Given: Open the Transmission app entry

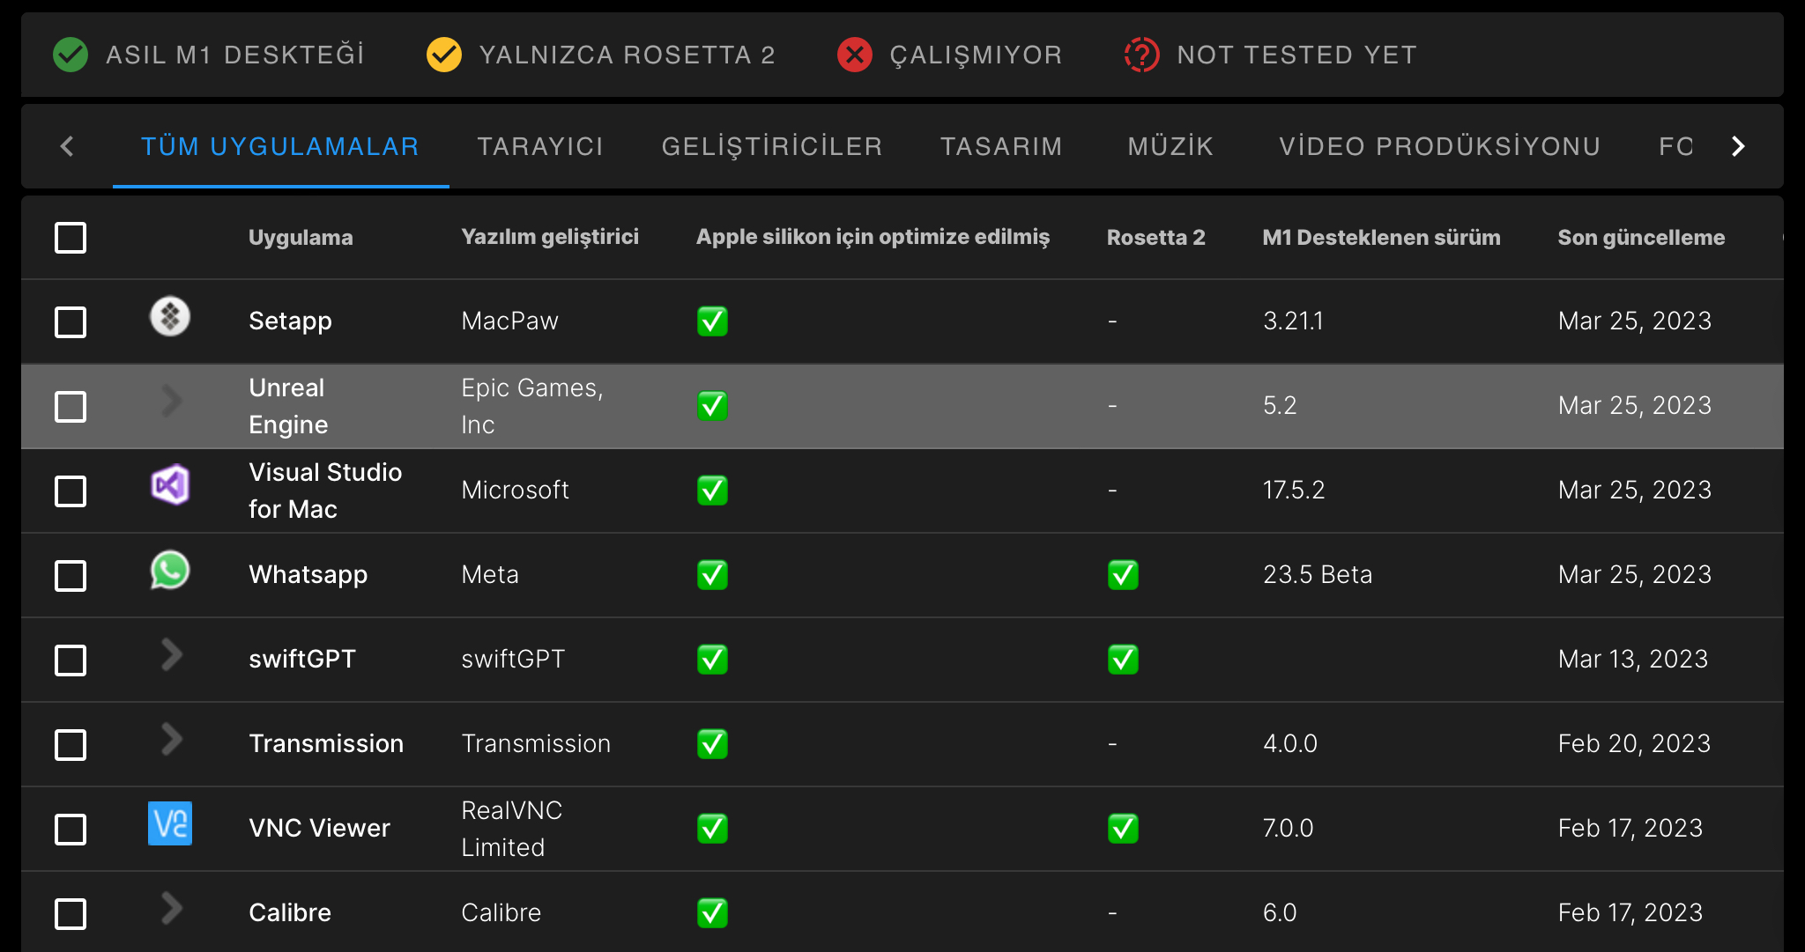Looking at the screenshot, I should [x=326, y=743].
